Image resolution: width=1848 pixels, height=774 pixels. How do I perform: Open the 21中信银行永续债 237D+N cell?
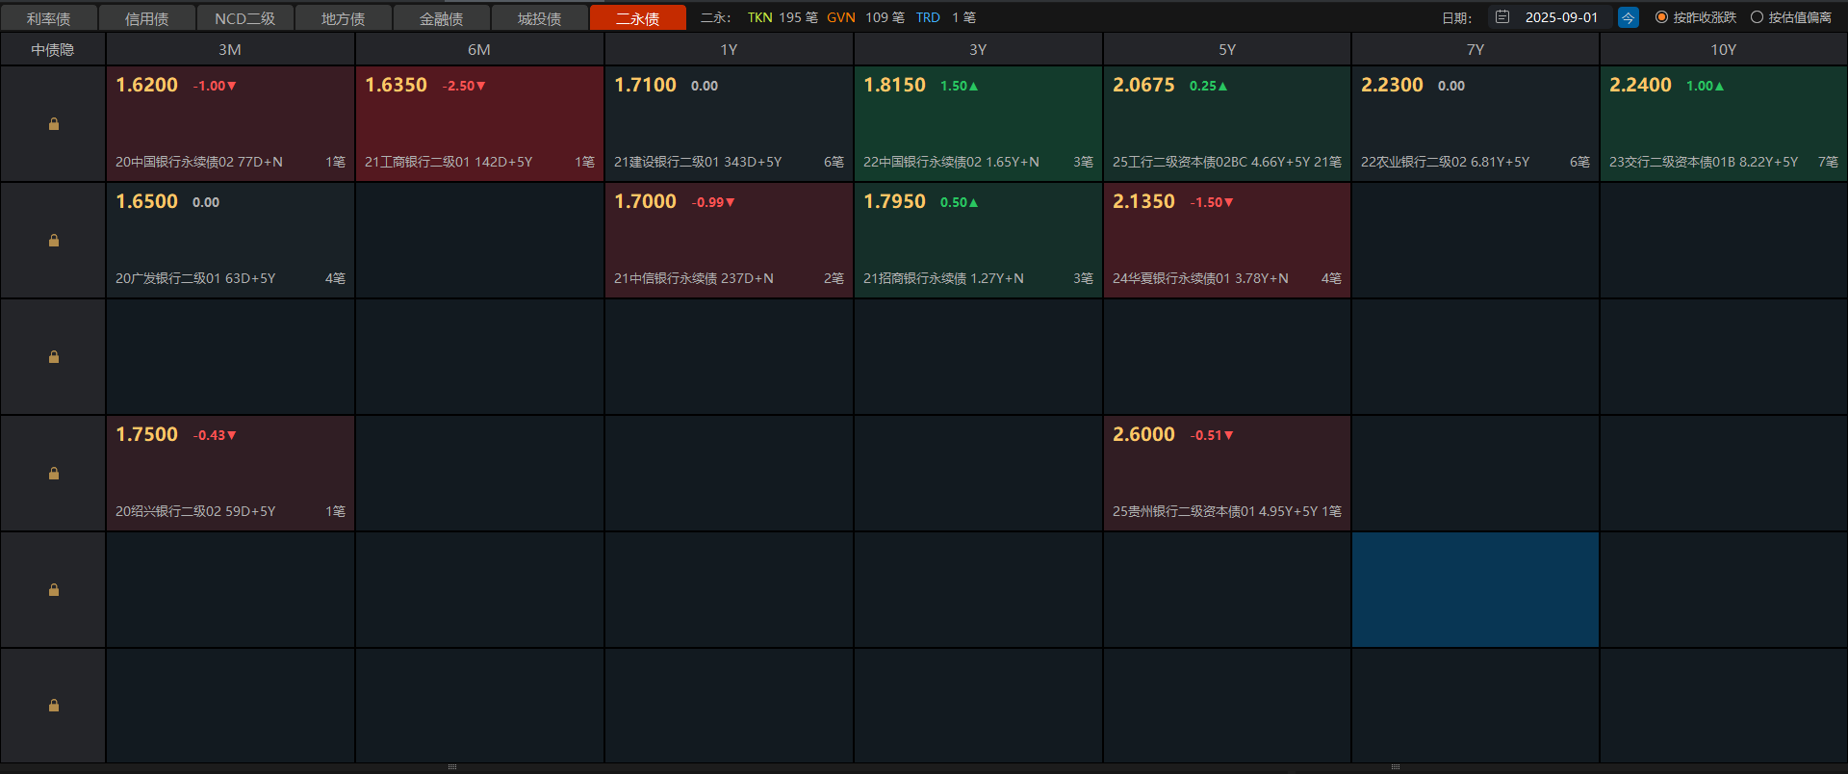[729, 240]
